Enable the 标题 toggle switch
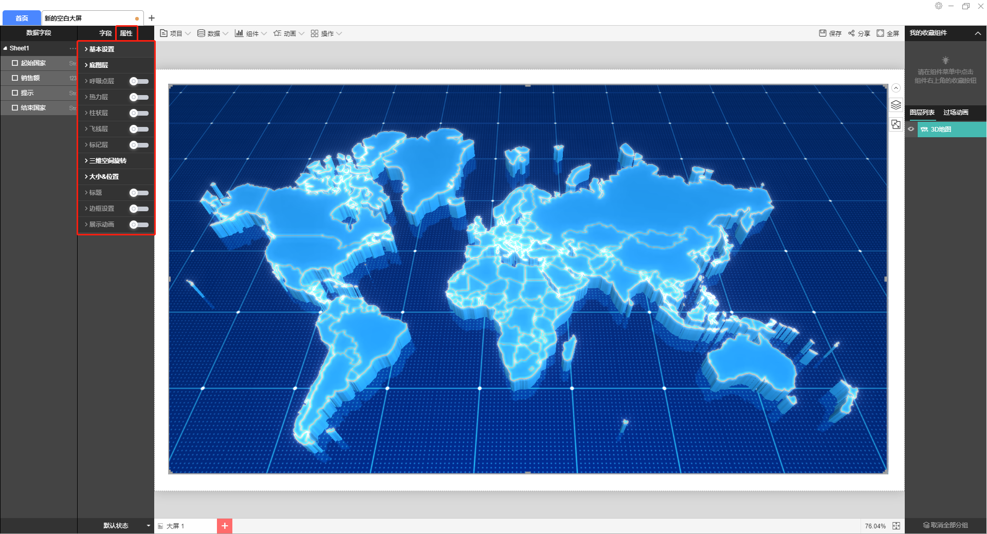Screen dimensions: 987x534 point(139,193)
